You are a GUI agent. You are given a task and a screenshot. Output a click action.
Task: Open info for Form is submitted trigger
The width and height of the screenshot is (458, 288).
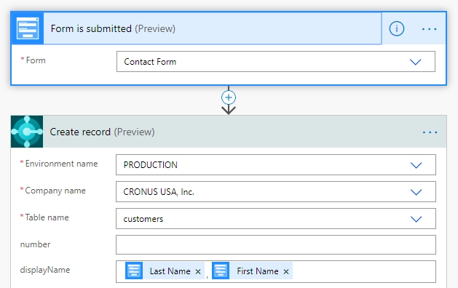[x=397, y=28]
